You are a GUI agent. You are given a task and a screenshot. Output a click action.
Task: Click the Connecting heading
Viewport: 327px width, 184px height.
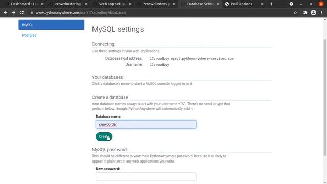(x=103, y=44)
